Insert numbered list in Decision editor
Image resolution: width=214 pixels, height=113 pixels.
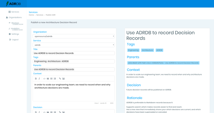[x=55, y=112]
